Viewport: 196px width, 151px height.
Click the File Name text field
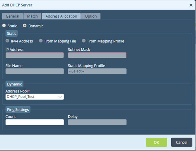coord(35,71)
